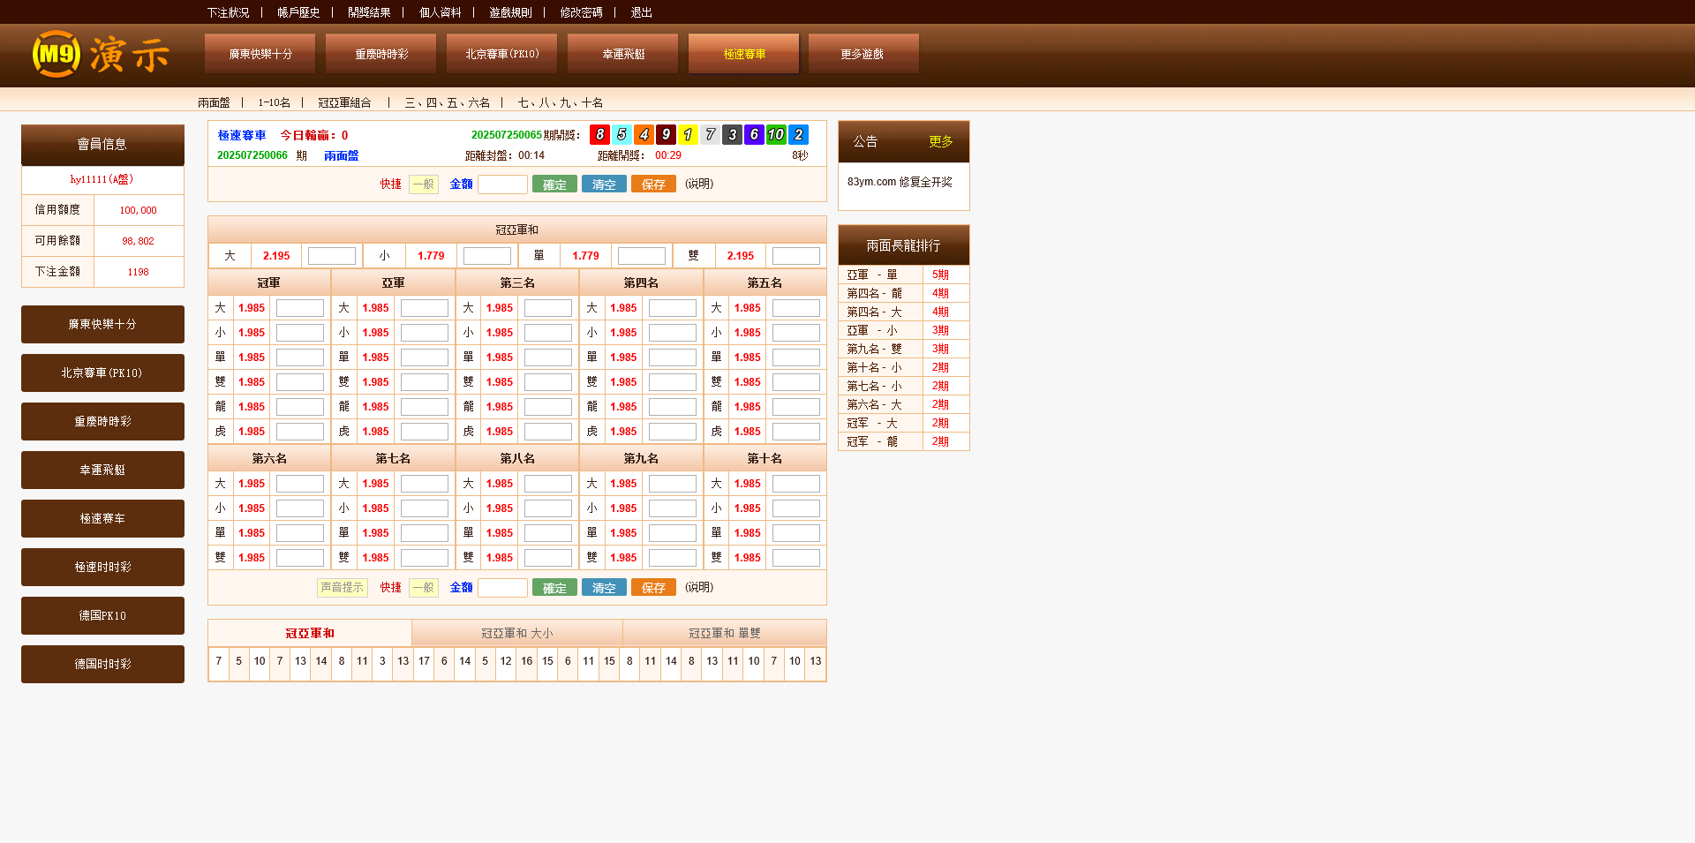This screenshot has height=843, width=1695.
Task: Open 北京賽車(PK10) from left sidebar
Action: pos(102,373)
